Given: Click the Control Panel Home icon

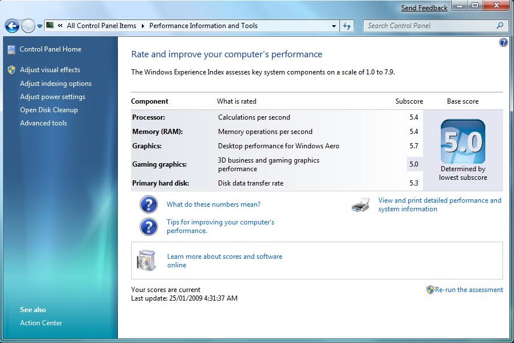Looking at the screenshot, I should (11, 49).
